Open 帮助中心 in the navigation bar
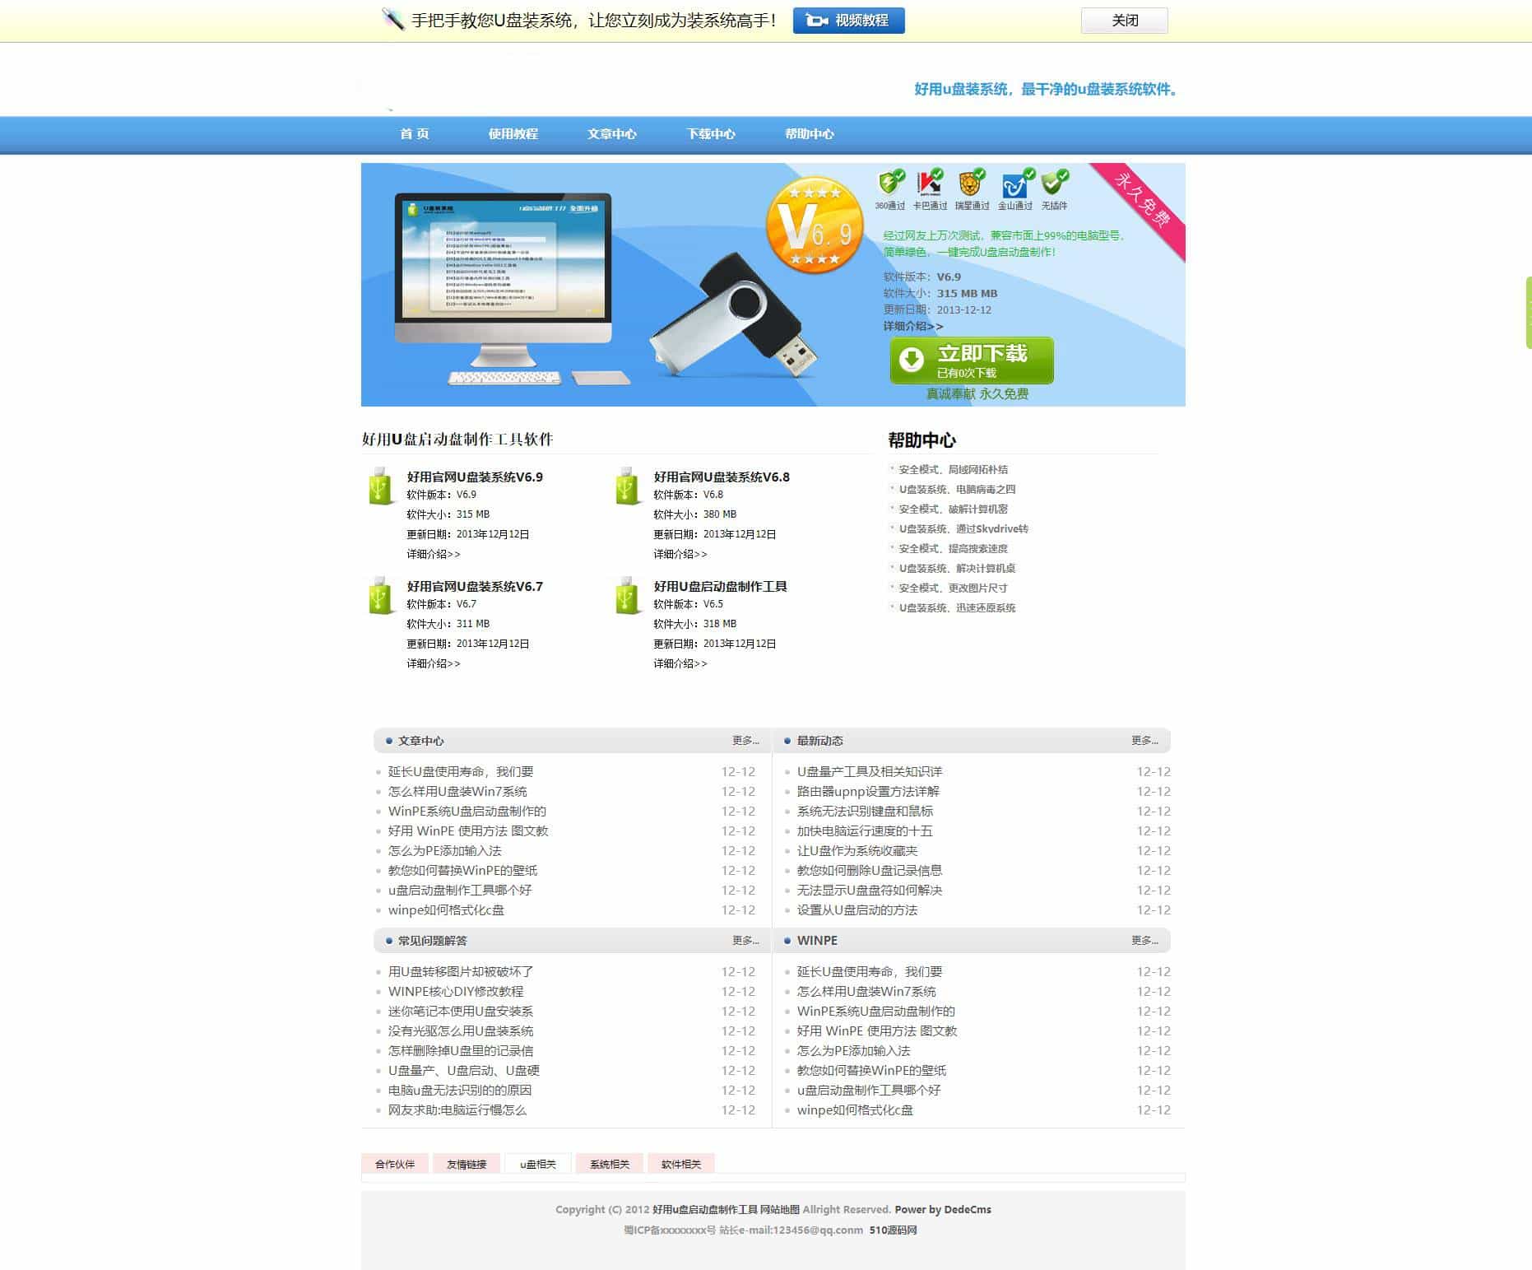The image size is (1532, 1270). click(x=810, y=134)
